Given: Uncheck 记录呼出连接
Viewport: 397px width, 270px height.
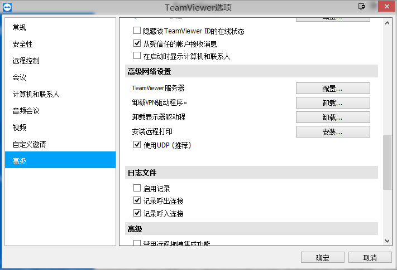Looking at the screenshot, I should tap(137, 200).
